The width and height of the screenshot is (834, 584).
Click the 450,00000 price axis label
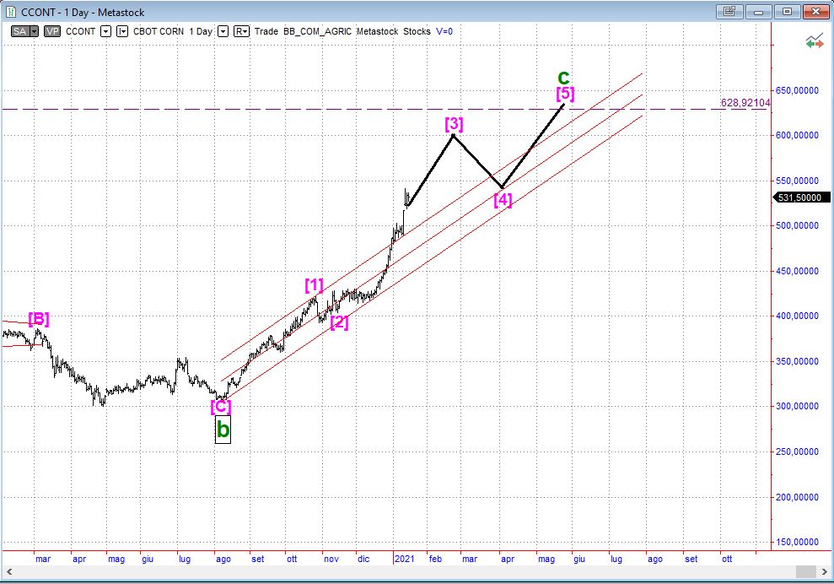[796, 271]
